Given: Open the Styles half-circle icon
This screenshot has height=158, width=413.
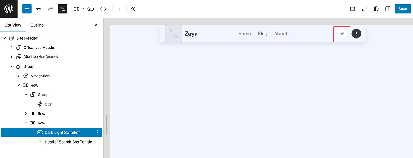Looking at the screenshot, I should 376,9.
